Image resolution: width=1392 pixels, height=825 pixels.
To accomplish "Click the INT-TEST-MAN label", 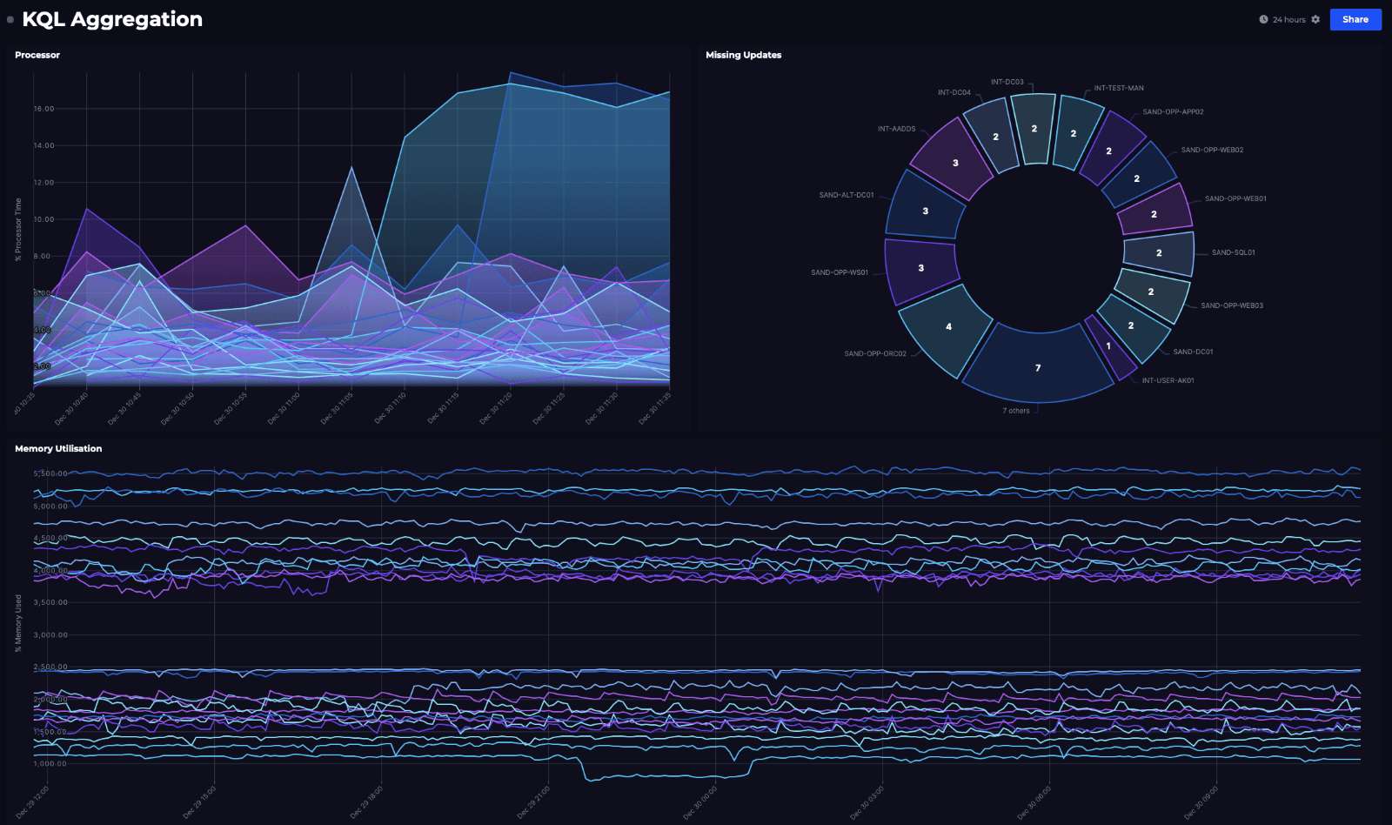I will click(x=1119, y=88).
